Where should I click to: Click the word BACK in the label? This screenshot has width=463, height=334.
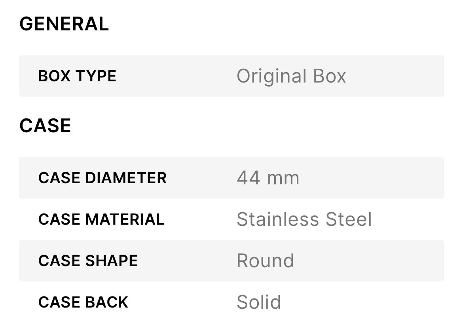pos(106,302)
